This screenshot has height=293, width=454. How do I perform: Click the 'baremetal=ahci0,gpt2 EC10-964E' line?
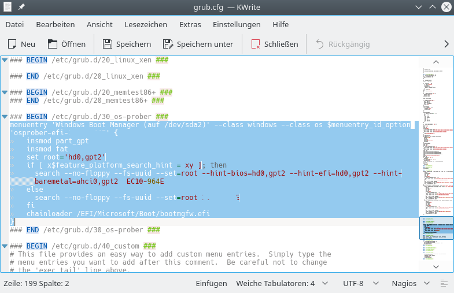click(x=99, y=181)
